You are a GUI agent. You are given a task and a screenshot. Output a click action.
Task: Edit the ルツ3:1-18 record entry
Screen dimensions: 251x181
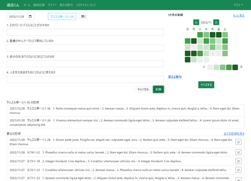tap(238, 161)
